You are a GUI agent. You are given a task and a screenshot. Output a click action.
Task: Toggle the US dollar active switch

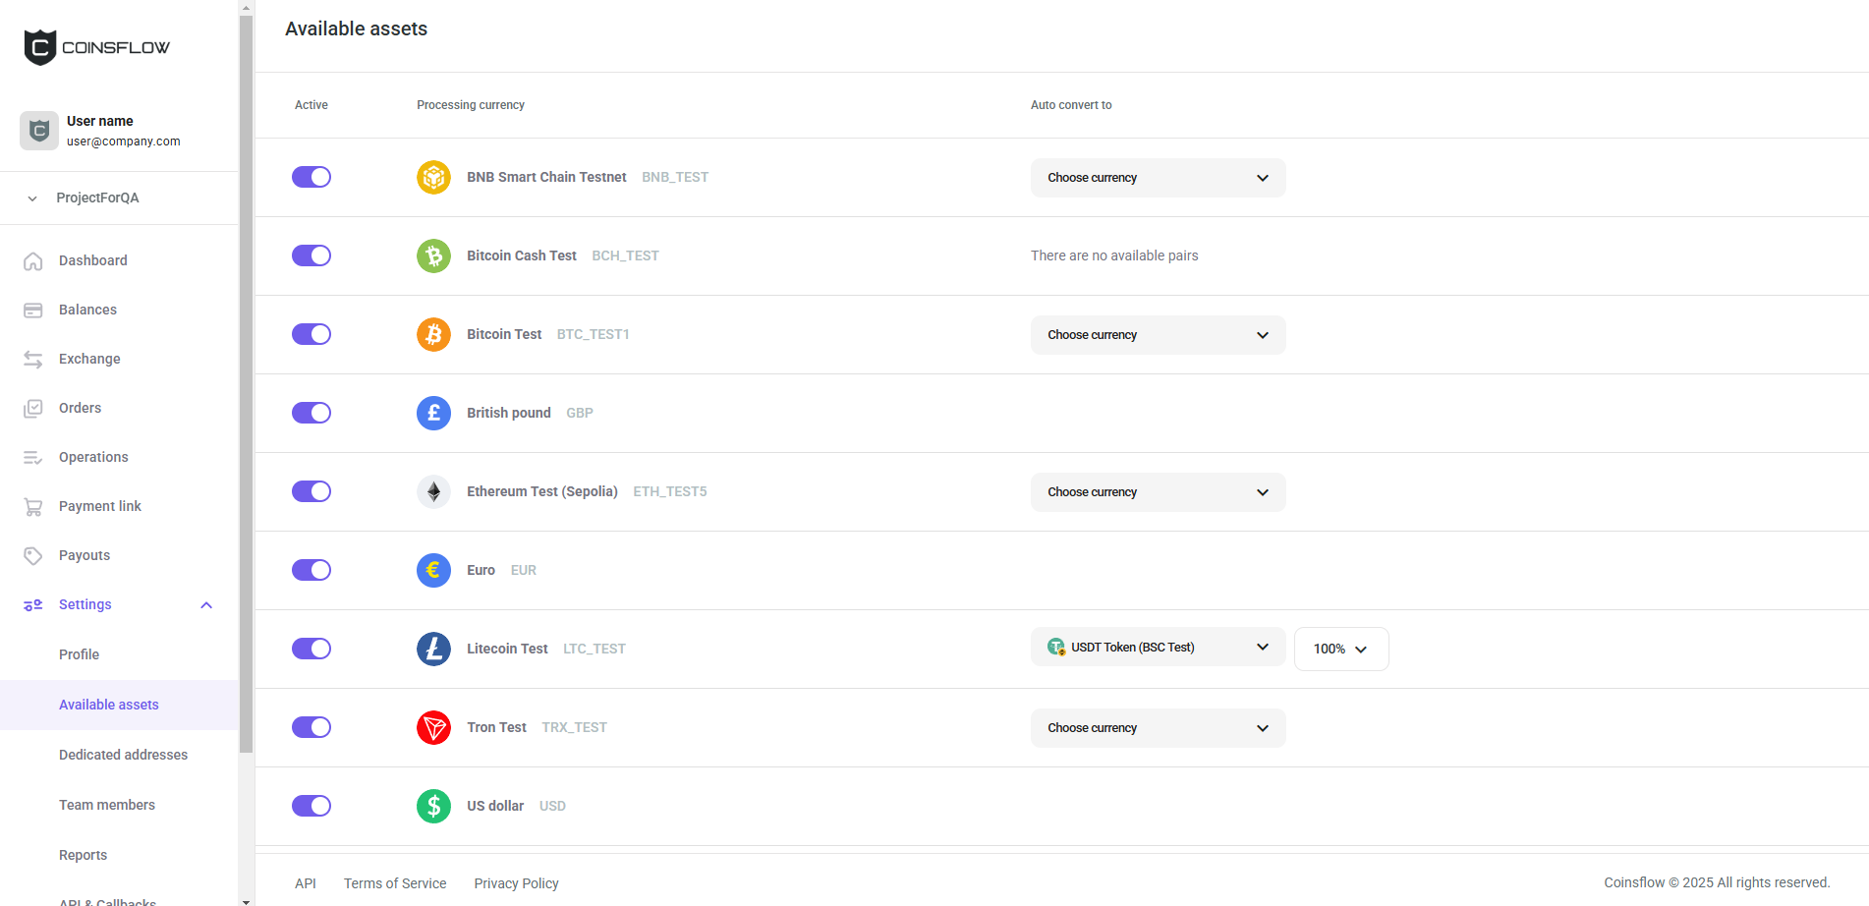coord(311,806)
